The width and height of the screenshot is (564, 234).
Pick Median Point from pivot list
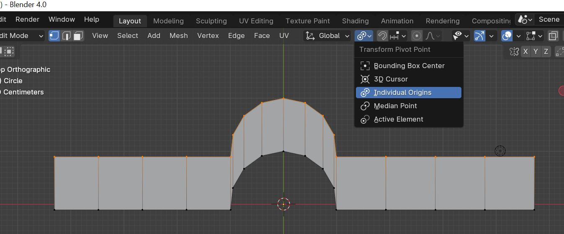point(395,106)
